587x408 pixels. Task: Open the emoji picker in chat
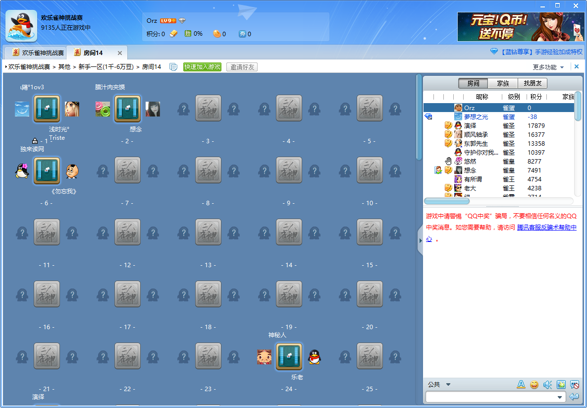coord(534,384)
